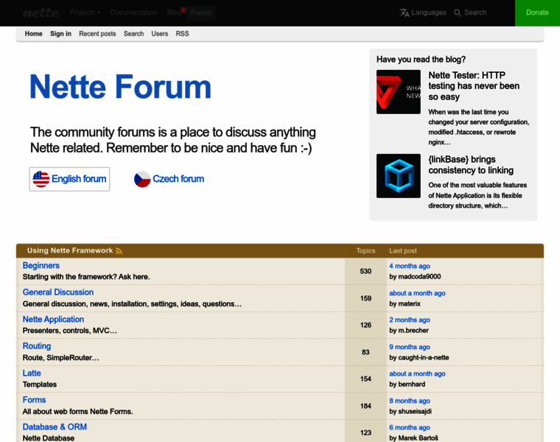Click the Have you read the blog heading
This screenshot has height=442, width=560.
421,59
